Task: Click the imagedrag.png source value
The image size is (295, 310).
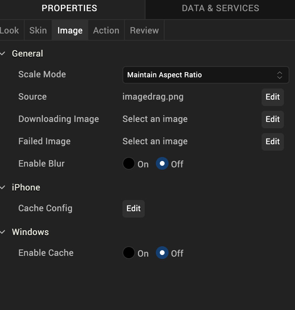Action: coord(153,97)
